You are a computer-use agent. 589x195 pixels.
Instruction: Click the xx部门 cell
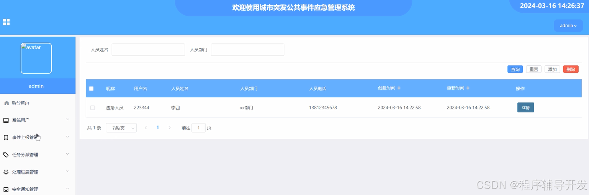click(x=247, y=108)
